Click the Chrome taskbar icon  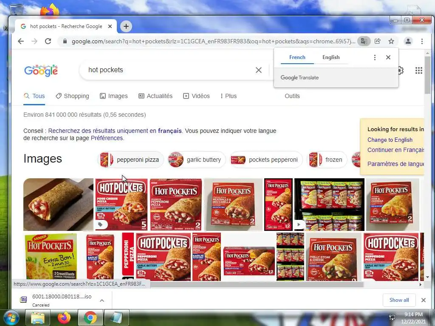coord(90,318)
